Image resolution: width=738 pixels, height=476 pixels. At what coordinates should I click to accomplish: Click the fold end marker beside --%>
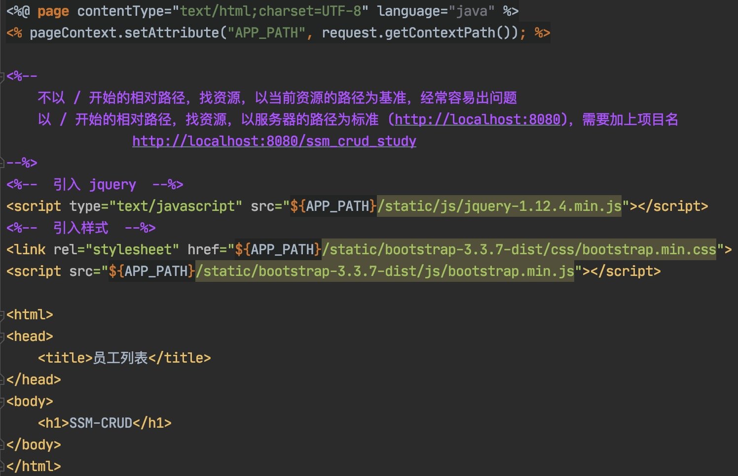click(x=2, y=163)
